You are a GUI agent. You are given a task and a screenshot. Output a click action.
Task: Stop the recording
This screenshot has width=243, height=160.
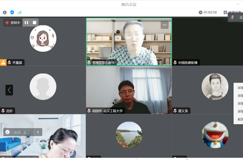34,23
